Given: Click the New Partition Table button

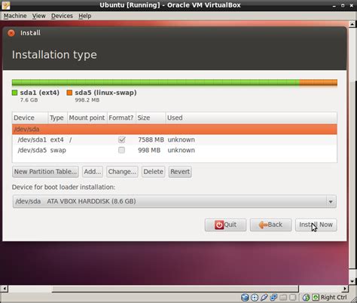Looking at the screenshot, I should tap(45, 172).
